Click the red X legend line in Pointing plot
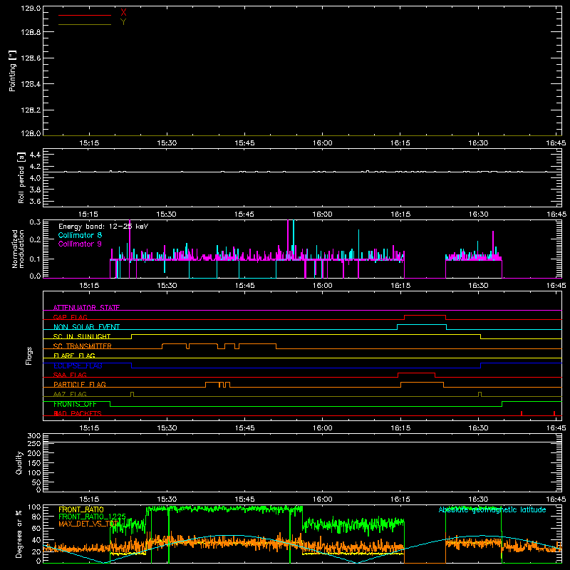The image size is (570, 570). [85, 15]
